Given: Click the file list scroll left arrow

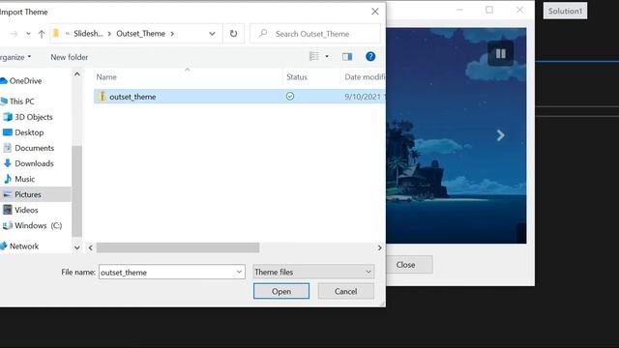Looking at the screenshot, I should pyautogui.click(x=90, y=247).
